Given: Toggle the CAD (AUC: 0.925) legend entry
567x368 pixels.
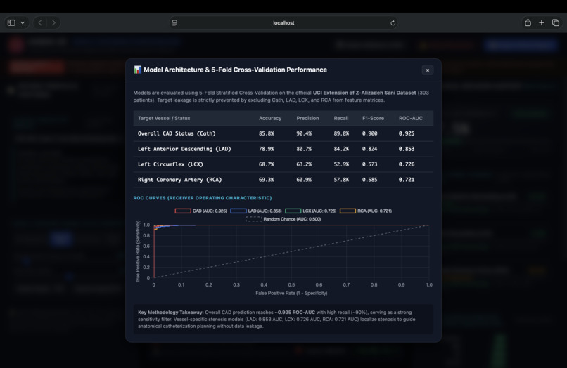Looking at the screenshot, I should click(x=200, y=211).
